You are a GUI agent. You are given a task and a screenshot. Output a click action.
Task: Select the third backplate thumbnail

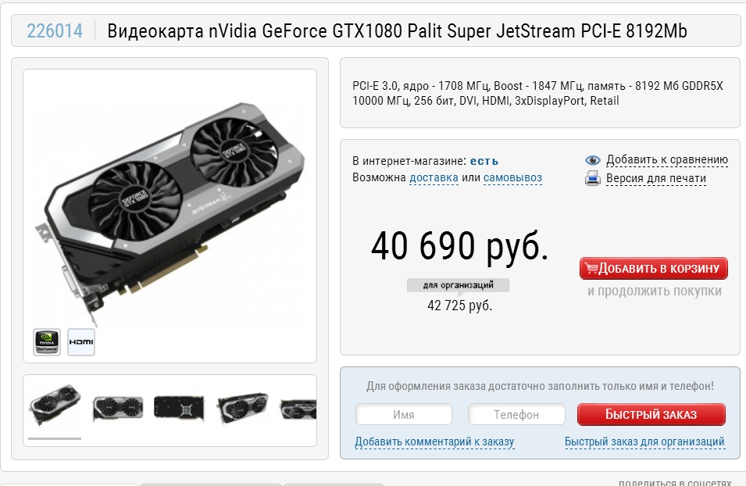179,408
